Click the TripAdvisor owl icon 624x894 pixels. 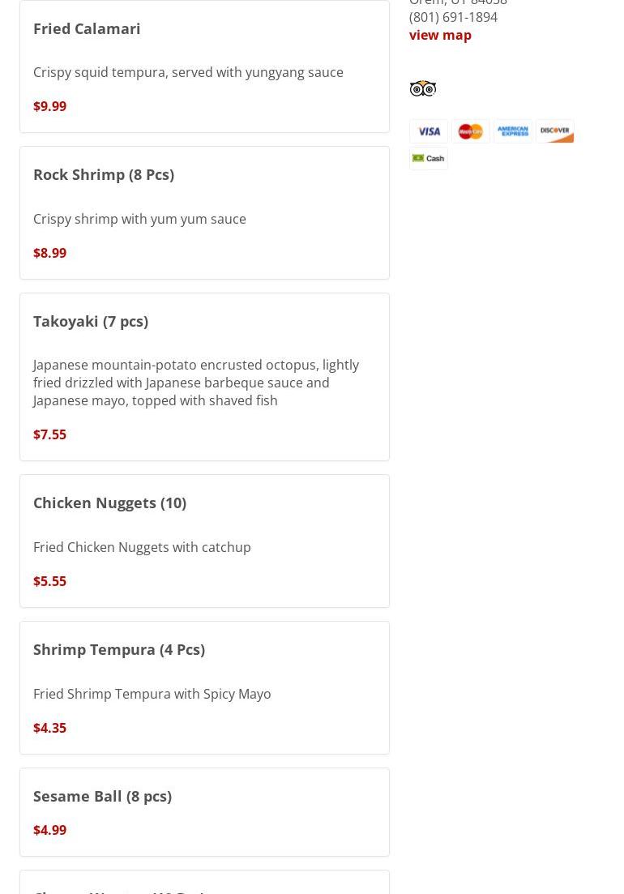click(x=423, y=88)
